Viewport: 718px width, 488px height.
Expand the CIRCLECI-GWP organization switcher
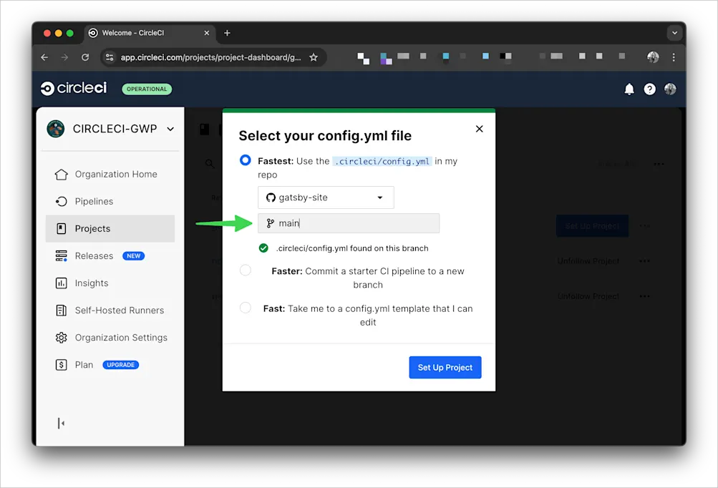pos(170,129)
